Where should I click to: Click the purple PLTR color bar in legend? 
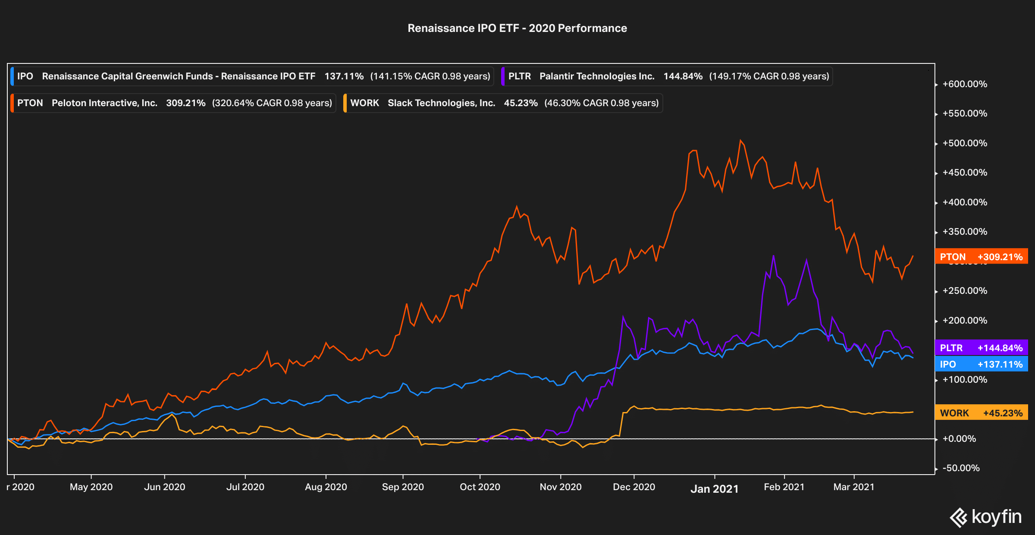[x=503, y=76]
